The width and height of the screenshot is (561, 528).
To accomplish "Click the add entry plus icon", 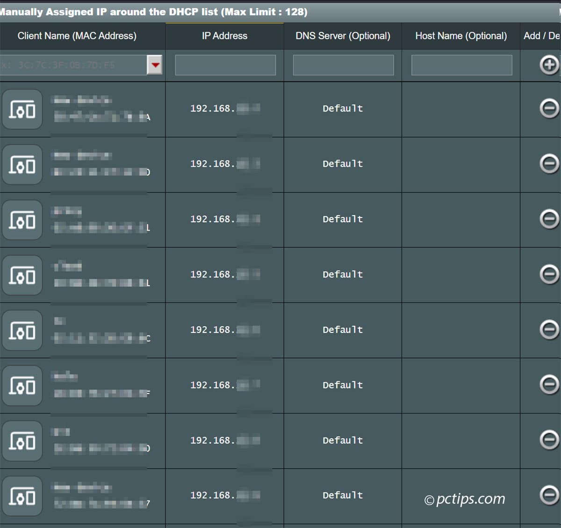I will [549, 65].
